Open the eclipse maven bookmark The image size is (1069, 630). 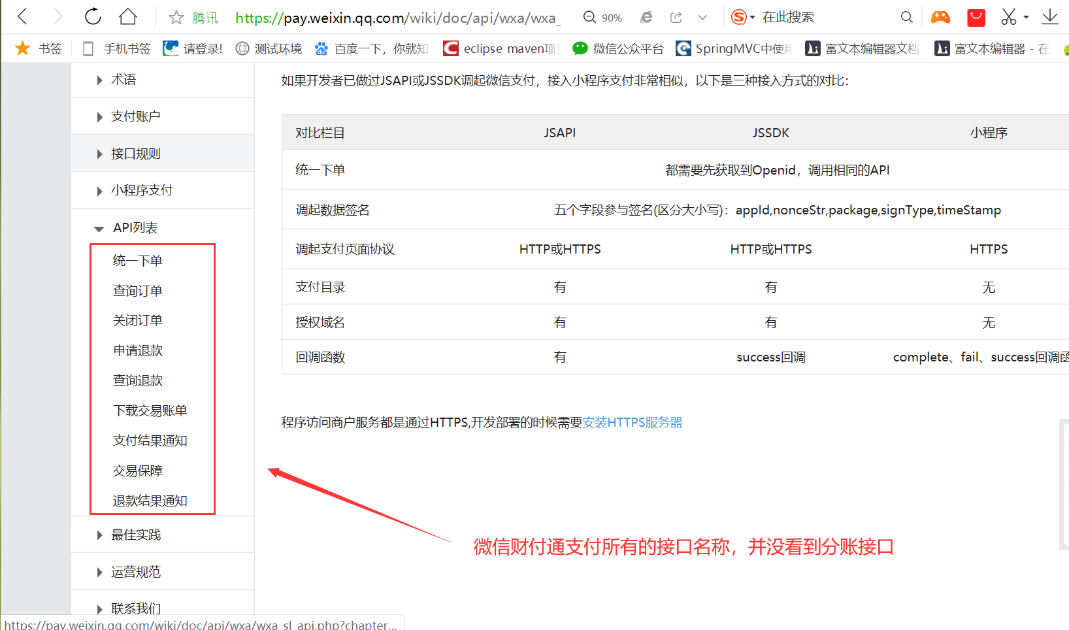pos(501,48)
